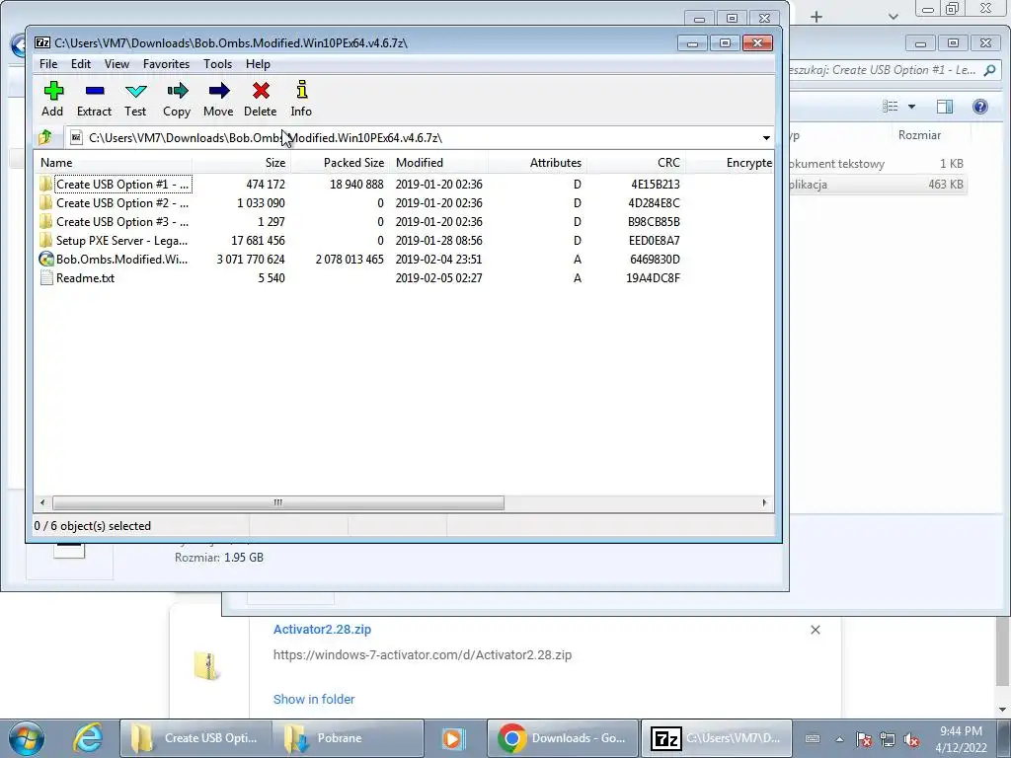1011x758 pixels.
Task: Switch to Chrome Downloads taskbar button
Action: click(562, 738)
